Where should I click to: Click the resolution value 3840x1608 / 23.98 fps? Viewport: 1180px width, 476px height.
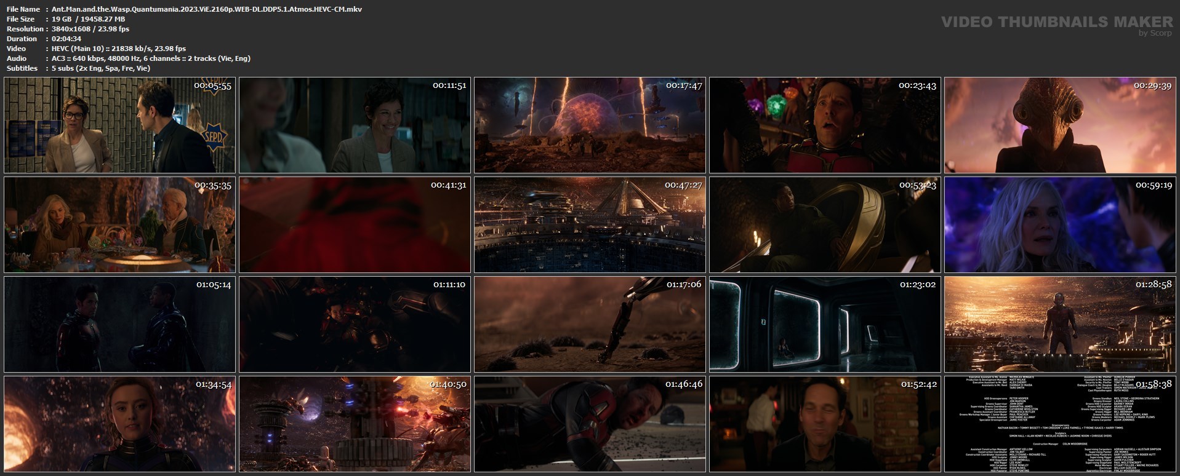tap(90, 29)
